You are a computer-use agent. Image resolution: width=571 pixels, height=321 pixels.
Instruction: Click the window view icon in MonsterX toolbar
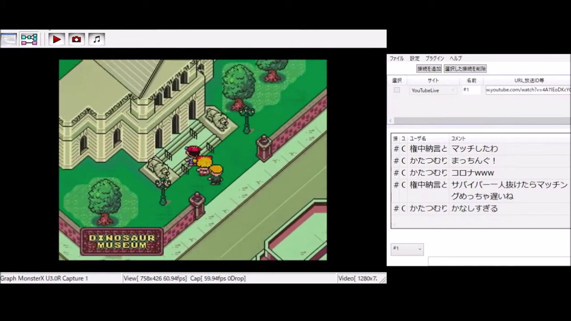pyautogui.click(x=8, y=39)
